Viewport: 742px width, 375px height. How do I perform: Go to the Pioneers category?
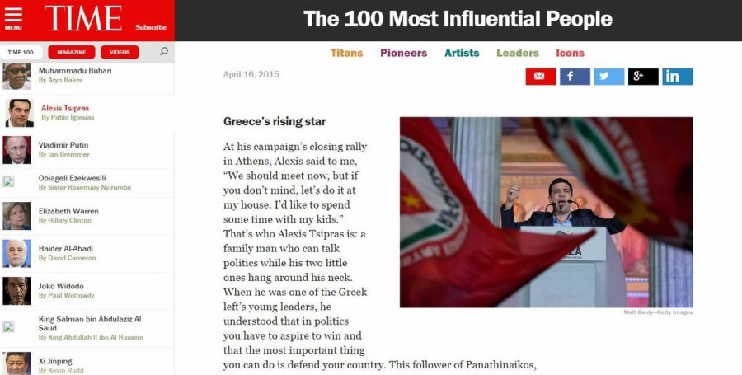[x=403, y=53]
